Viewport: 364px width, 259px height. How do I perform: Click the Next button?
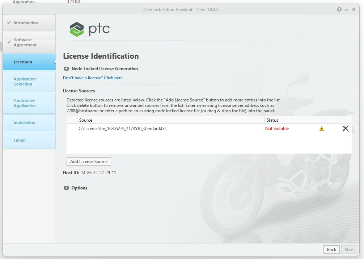(x=349, y=250)
